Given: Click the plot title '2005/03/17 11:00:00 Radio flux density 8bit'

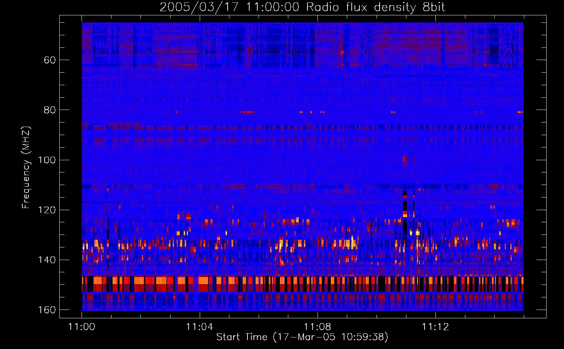Looking at the screenshot, I should coord(302,7).
